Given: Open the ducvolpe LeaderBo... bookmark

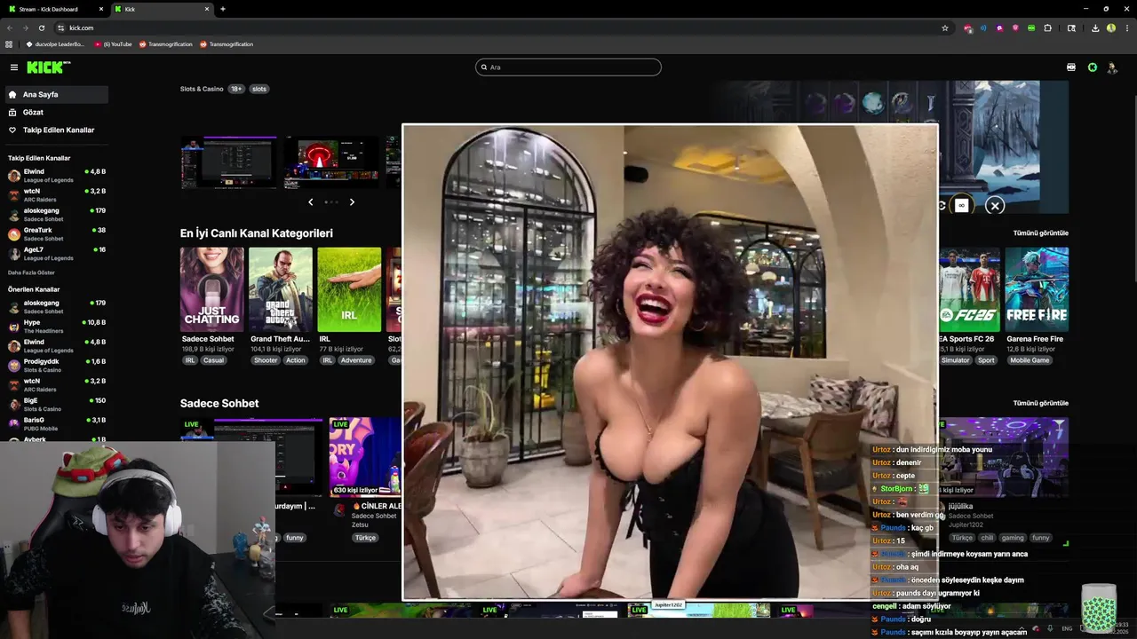Looking at the screenshot, I should [55, 44].
